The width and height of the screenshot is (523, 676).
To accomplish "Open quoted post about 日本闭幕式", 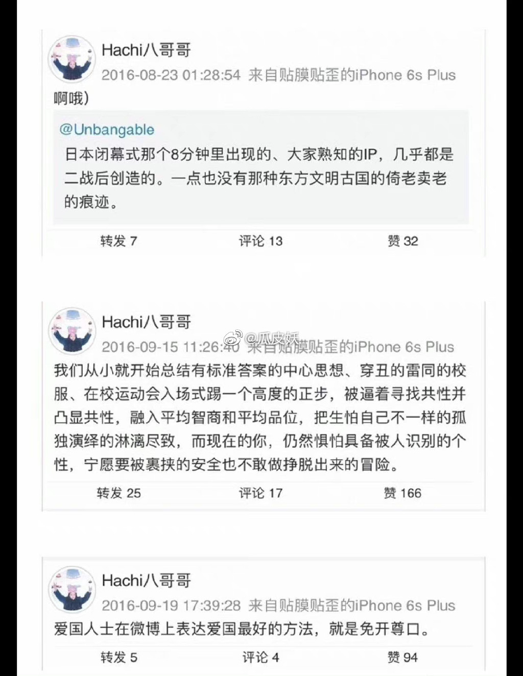I will click(261, 167).
